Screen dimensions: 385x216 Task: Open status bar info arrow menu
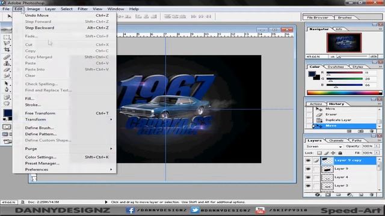(106, 202)
